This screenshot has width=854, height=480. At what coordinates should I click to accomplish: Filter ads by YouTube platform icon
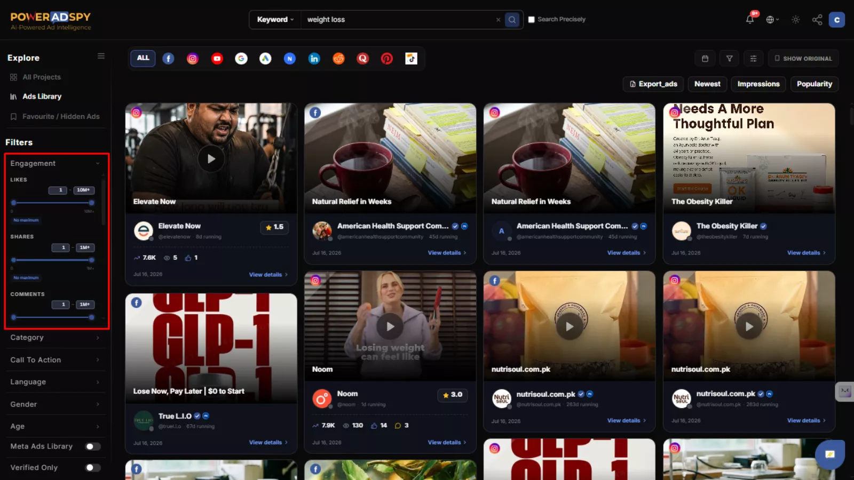tap(217, 59)
